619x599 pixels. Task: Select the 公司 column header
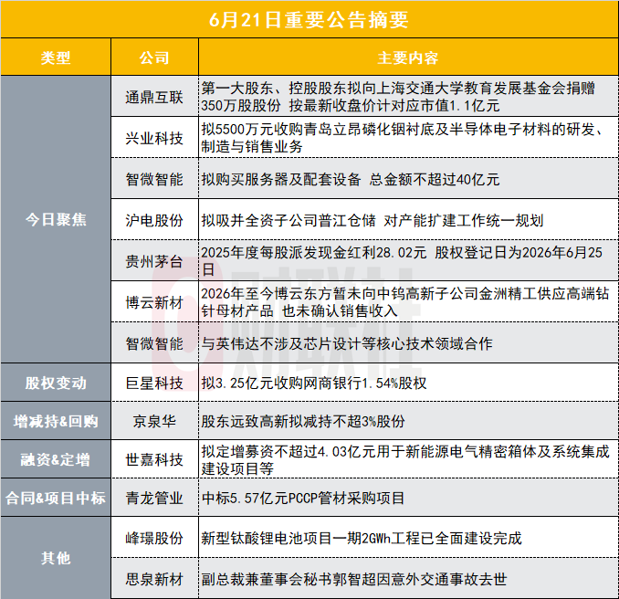pyautogui.click(x=154, y=58)
